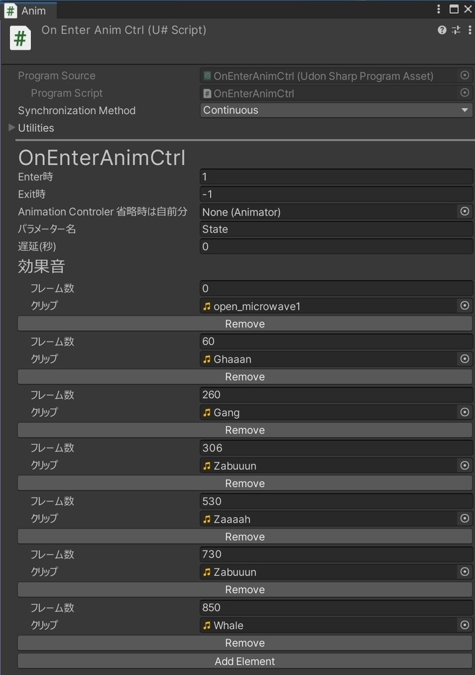Remove the Gang sound effect entry
475x675 pixels.
point(244,430)
